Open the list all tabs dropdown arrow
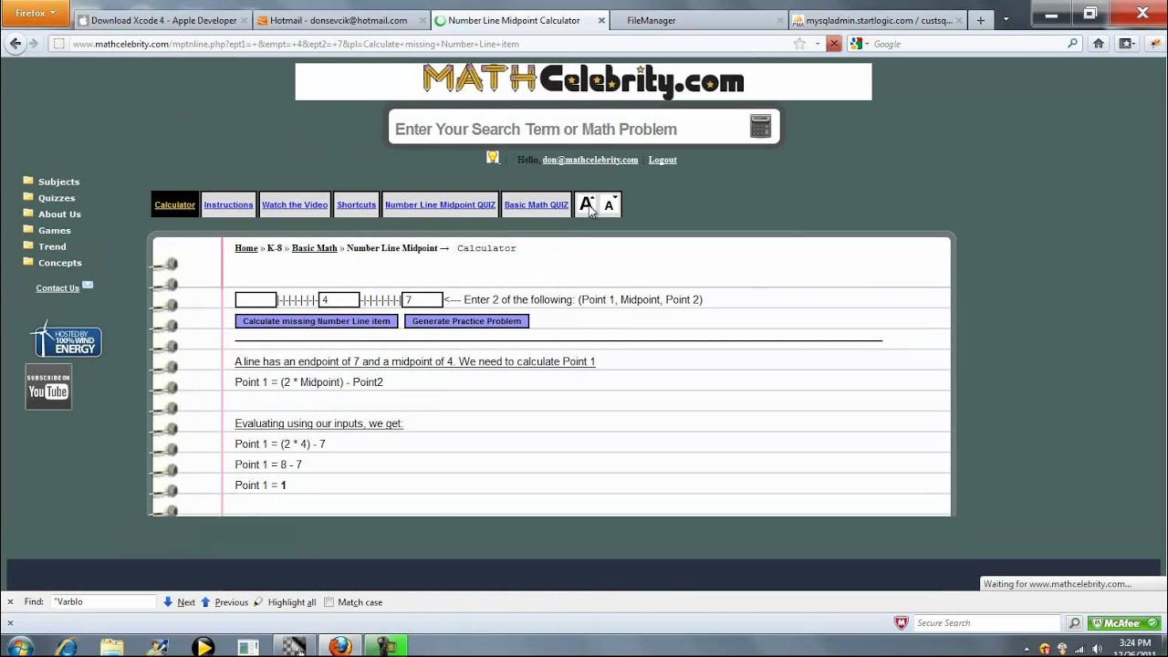This screenshot has width=1168, height=657. click(x=1006, y=19)
